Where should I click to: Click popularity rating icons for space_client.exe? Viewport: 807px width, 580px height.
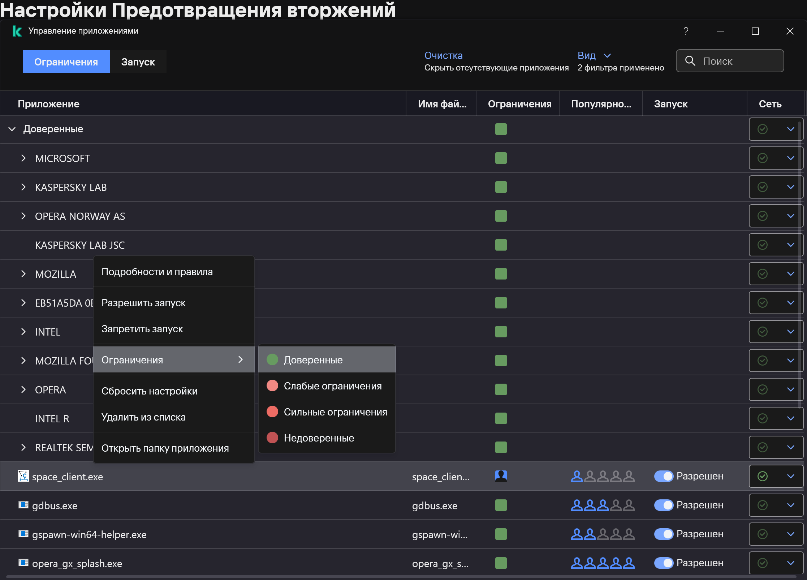click(603, 476)
